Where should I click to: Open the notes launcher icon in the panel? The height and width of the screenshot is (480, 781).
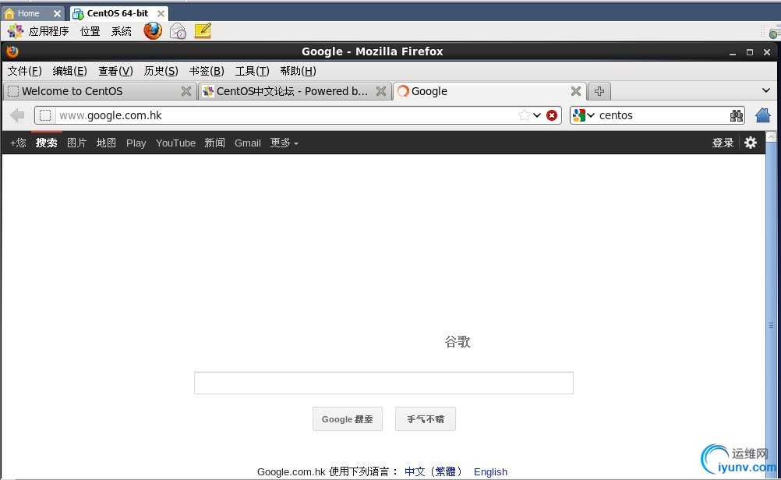203,31
